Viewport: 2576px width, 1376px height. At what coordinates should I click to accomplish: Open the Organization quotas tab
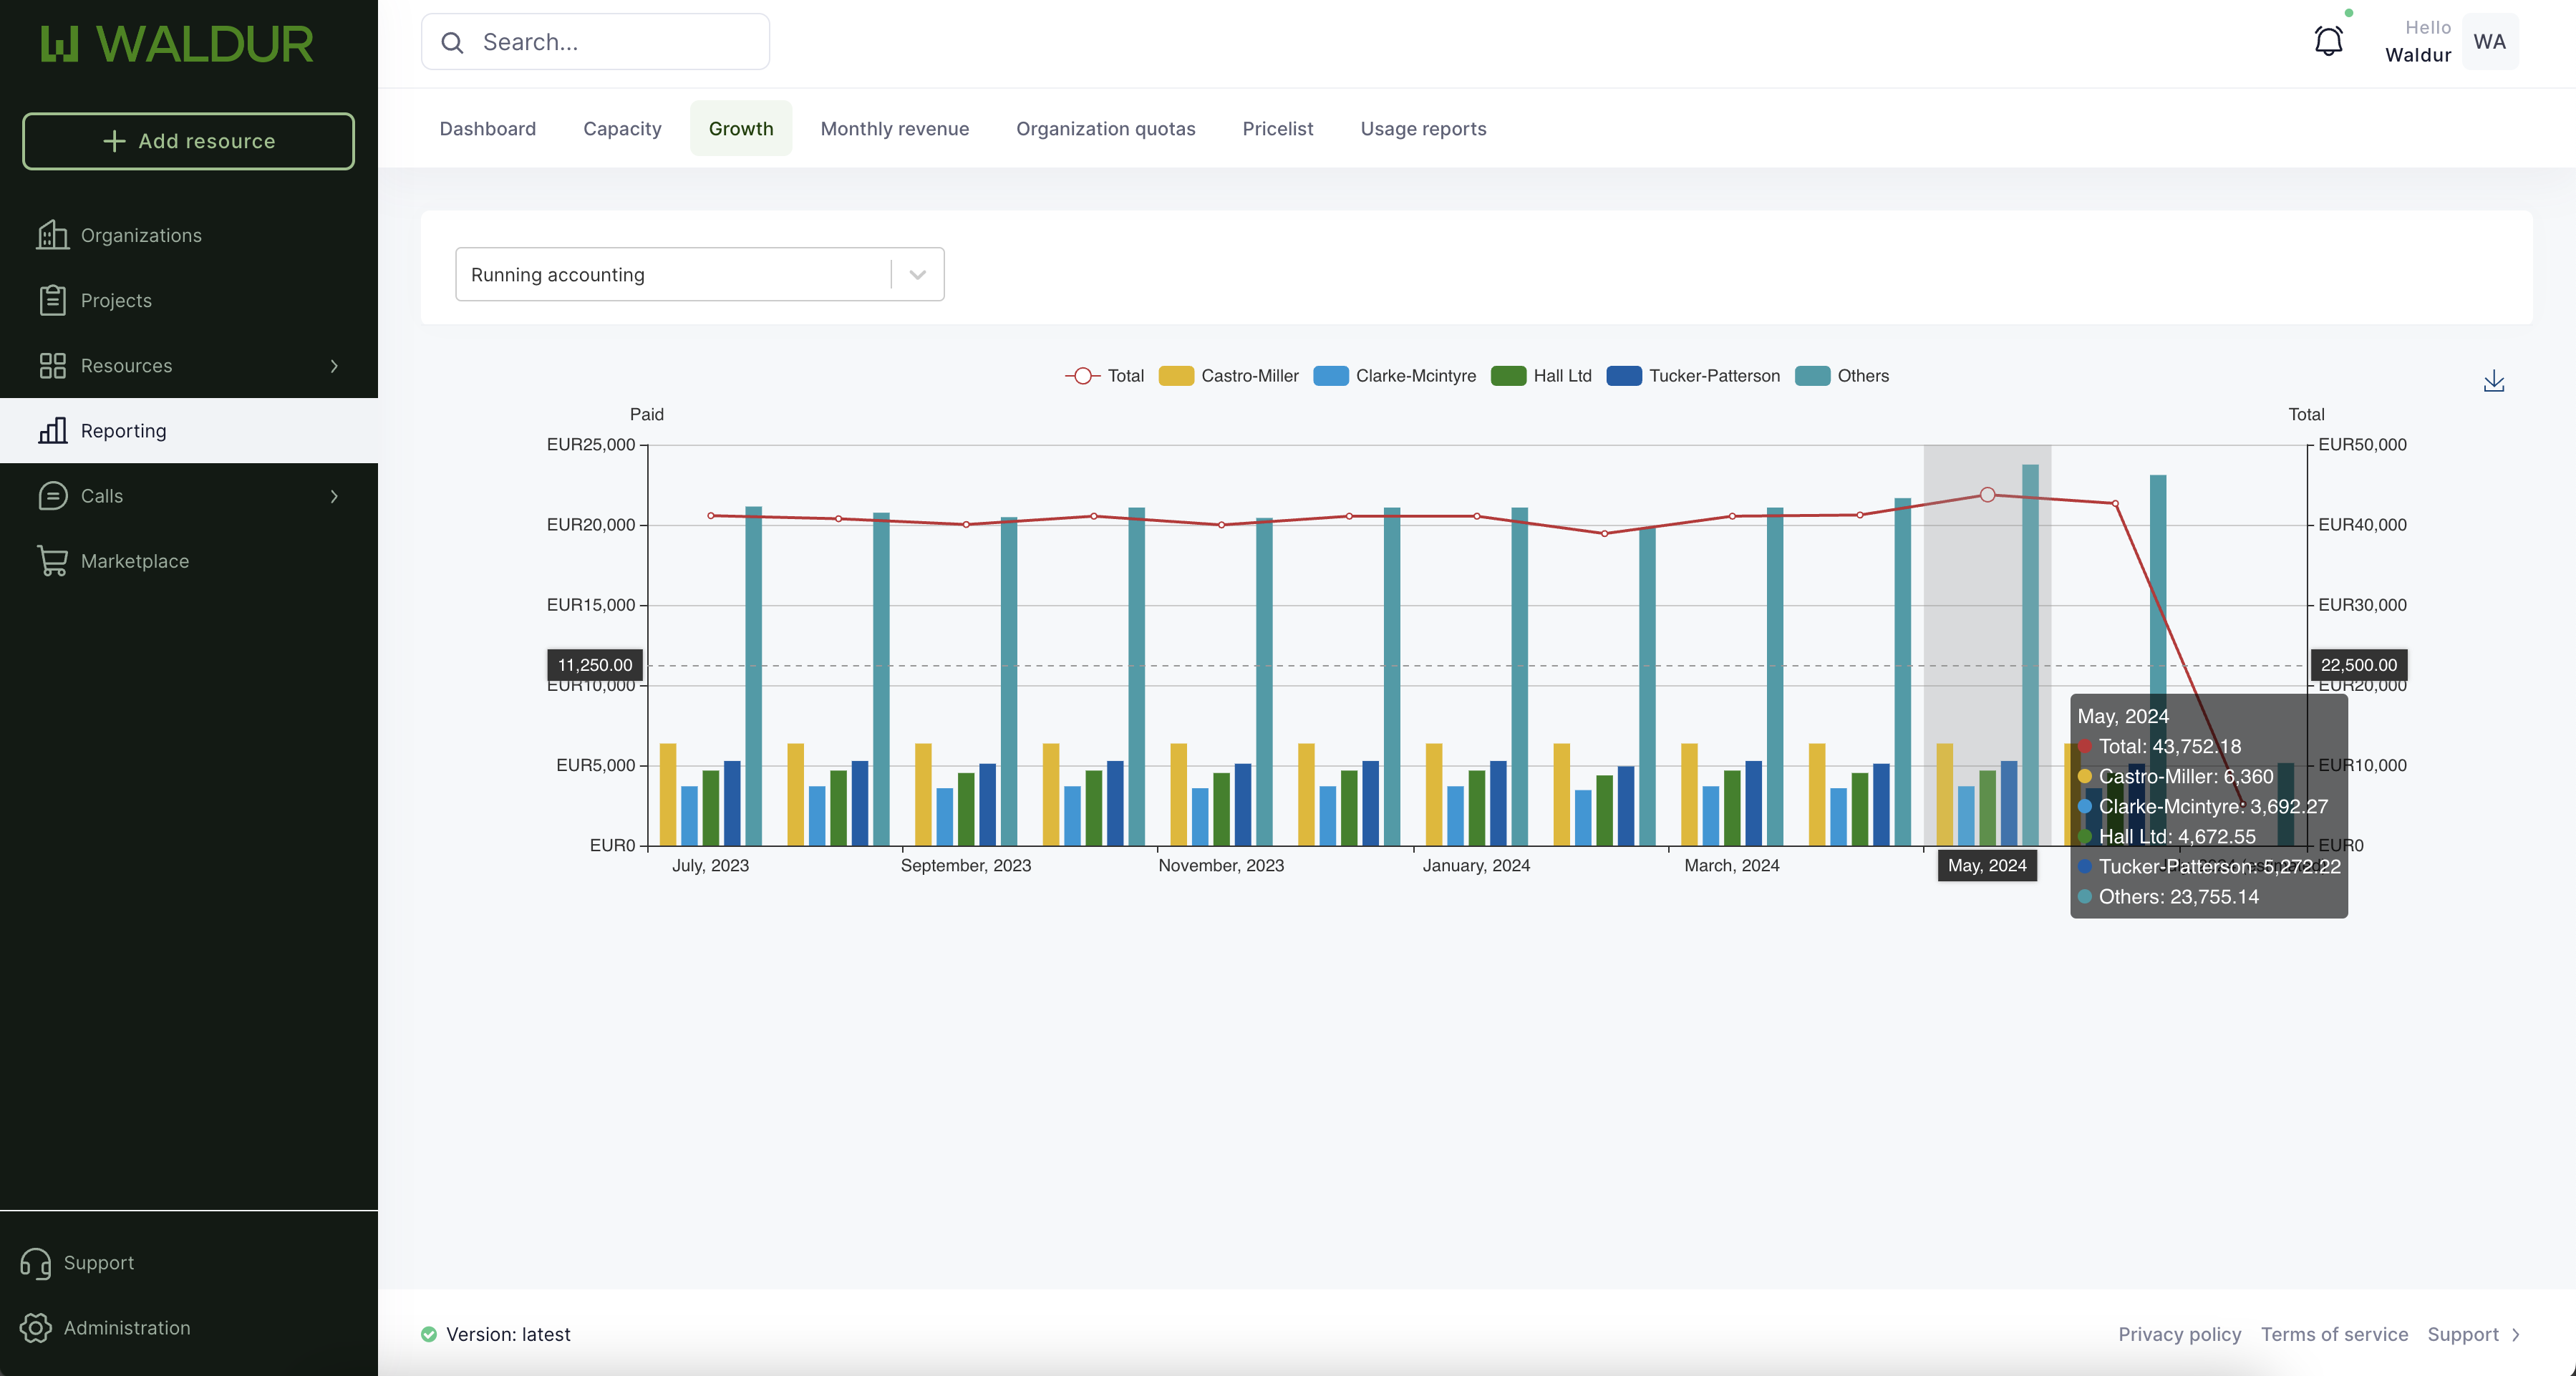tap(1105, 128)
